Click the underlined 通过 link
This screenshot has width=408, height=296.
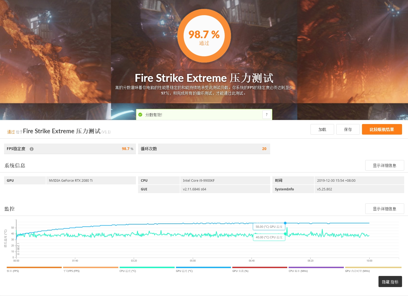point(11,132)
